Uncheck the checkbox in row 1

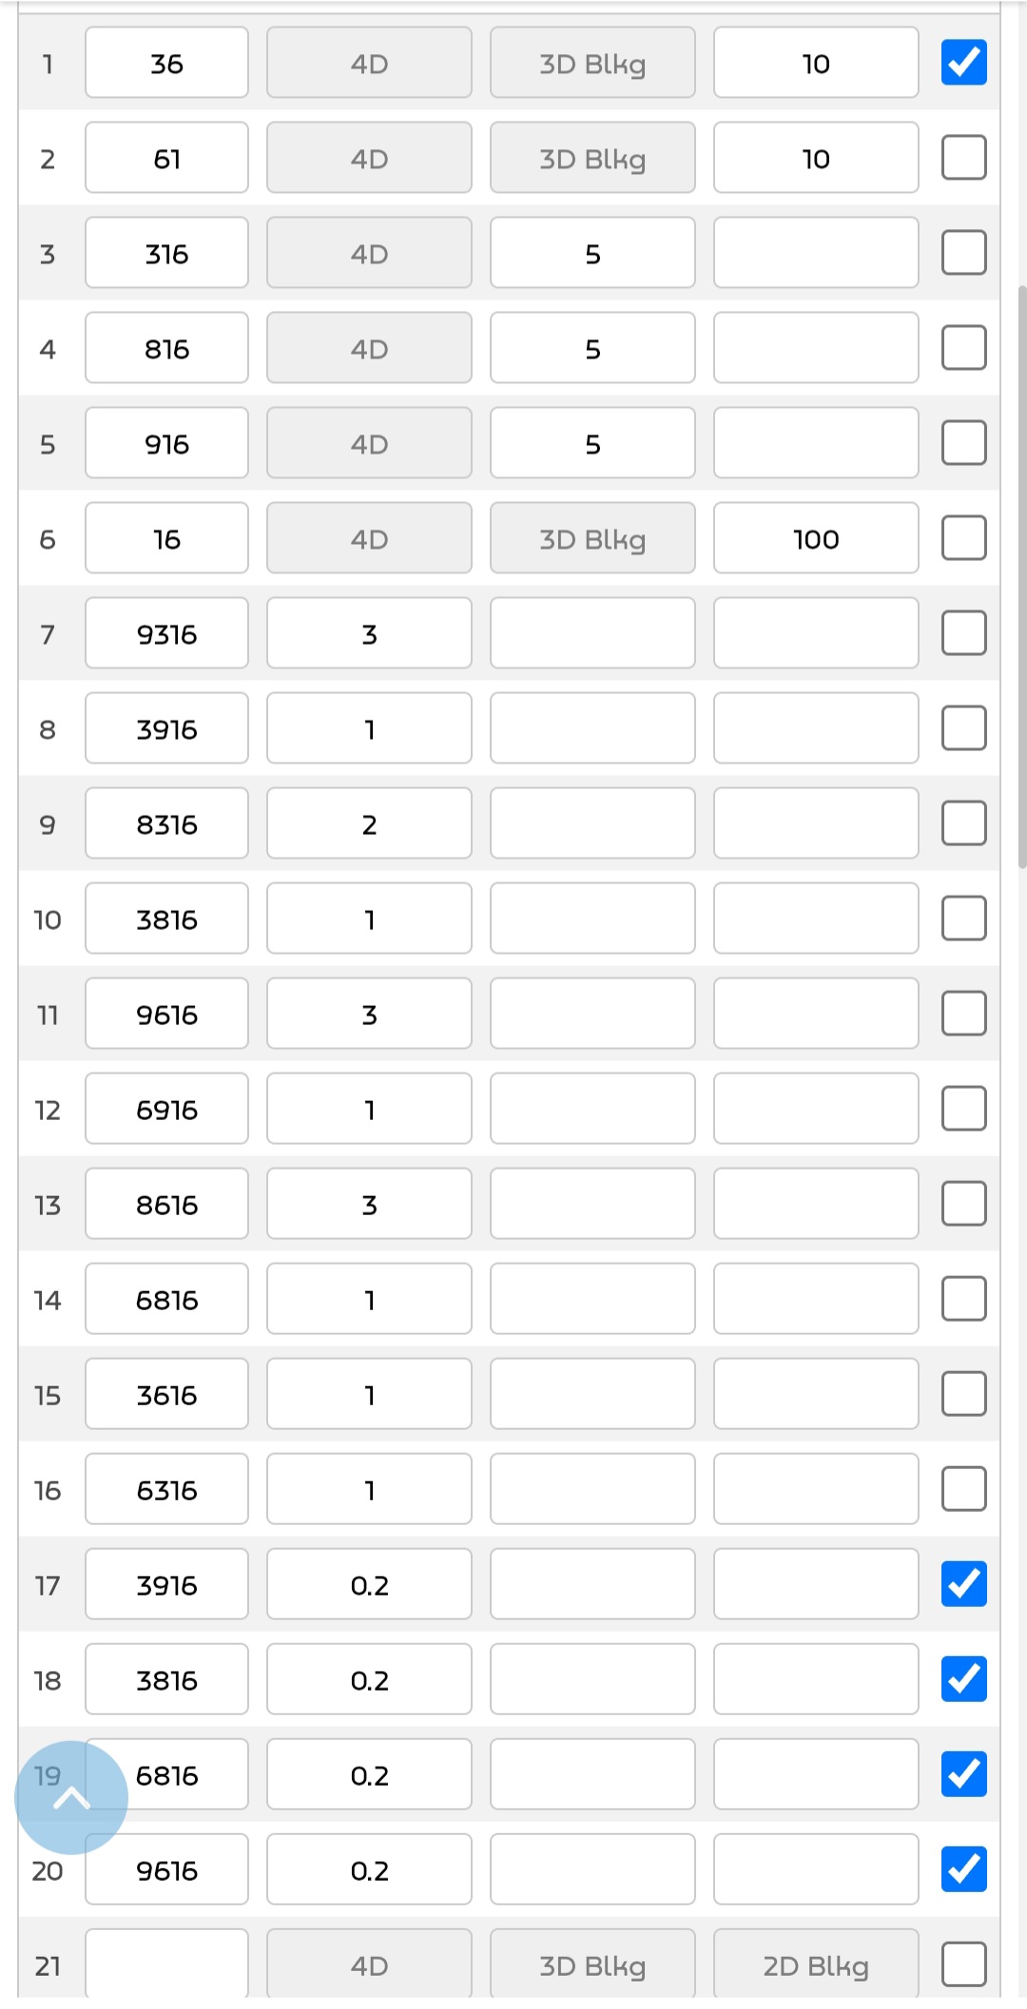(963, 63)
